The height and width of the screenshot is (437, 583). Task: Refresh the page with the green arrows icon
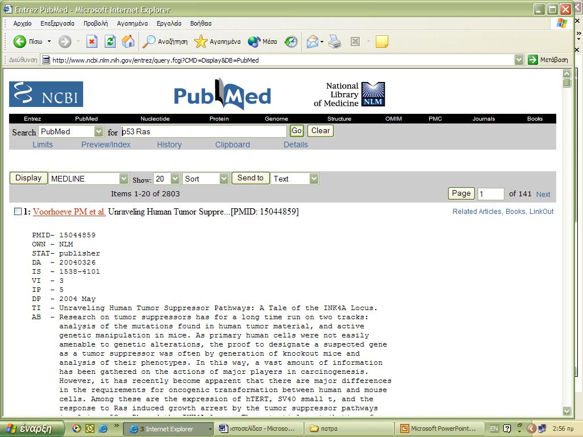[110, 42]
